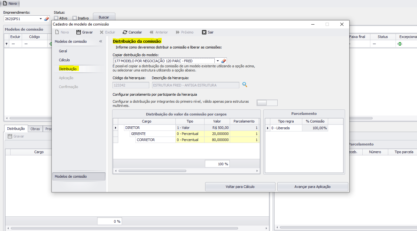Toggle parcelamento por participante switch
Screen dimensions: 417x231
coord(267,103)
